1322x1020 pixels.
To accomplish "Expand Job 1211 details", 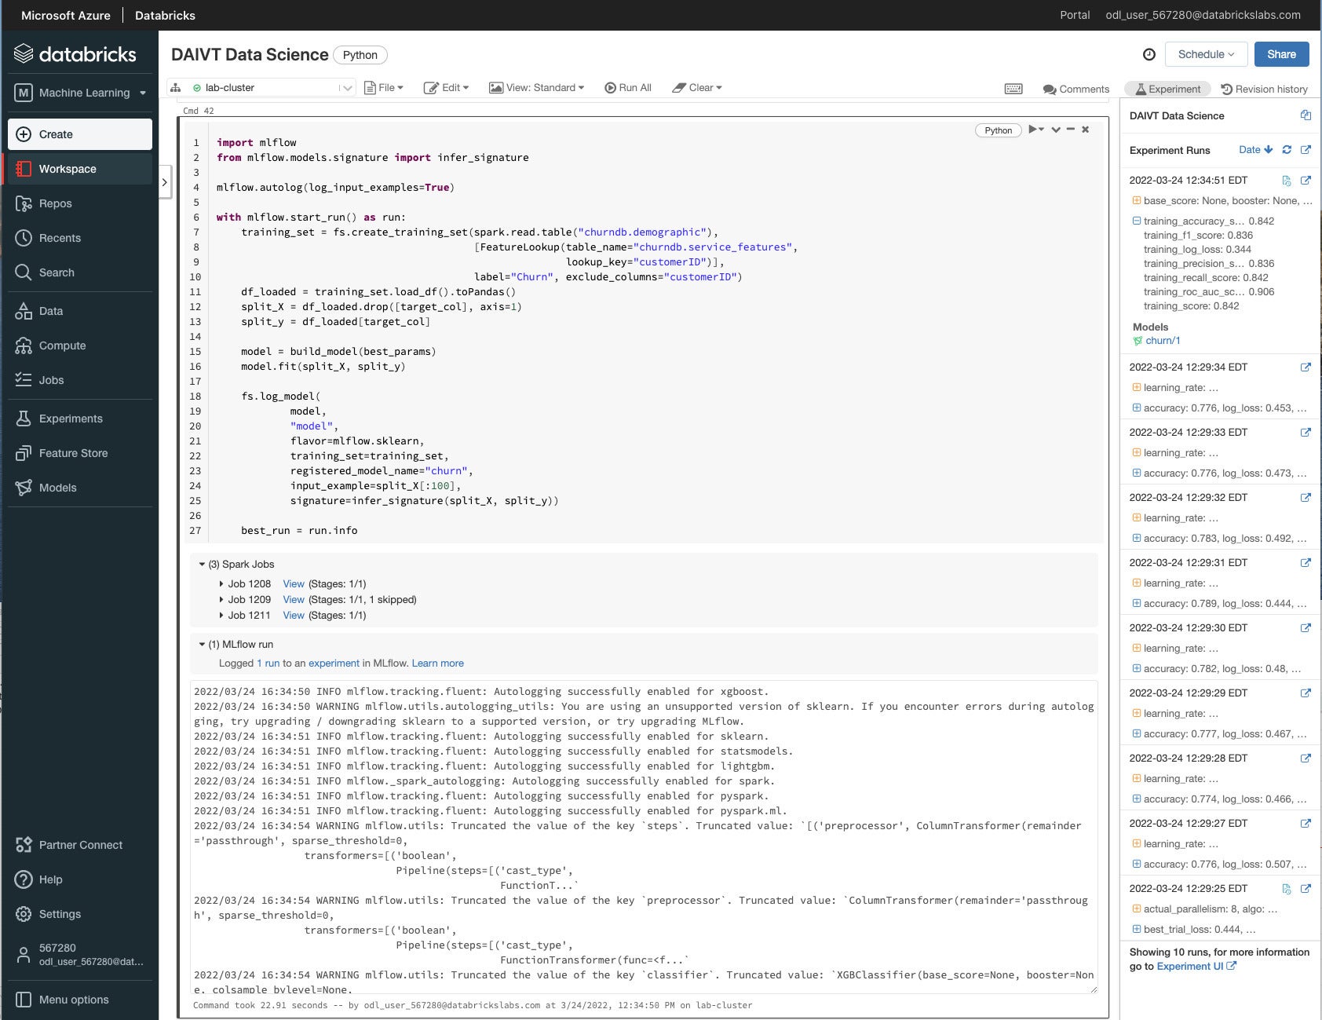I will tap(221, 616).
